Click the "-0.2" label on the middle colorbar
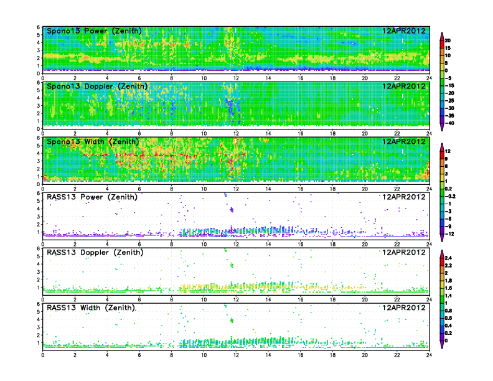The width and height of the screenshot is (493, 381). (x=450, y=197)
